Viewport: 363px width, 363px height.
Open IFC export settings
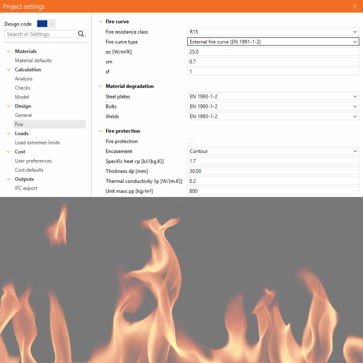(26, 188)
